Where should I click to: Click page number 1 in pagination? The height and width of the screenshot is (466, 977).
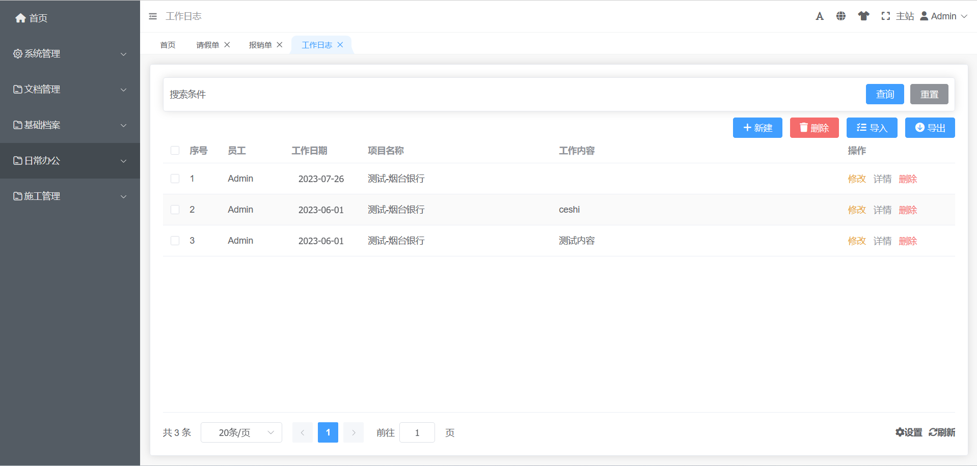pos(328,432)
